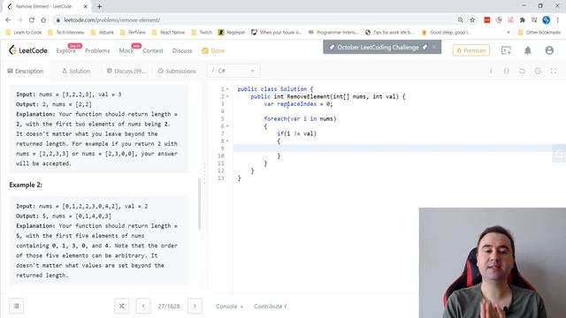Click the Premium button

click(471, 50)
